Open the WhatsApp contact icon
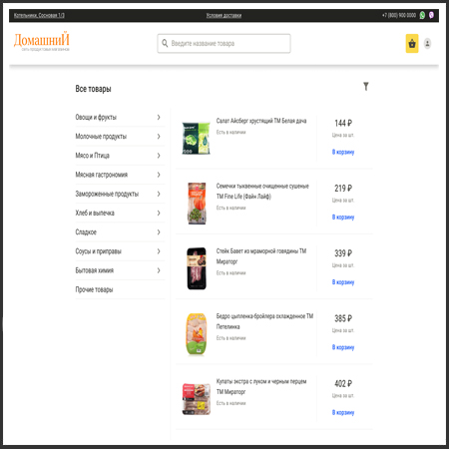This screenshot has height=449, width=449. tap(422, 15)
